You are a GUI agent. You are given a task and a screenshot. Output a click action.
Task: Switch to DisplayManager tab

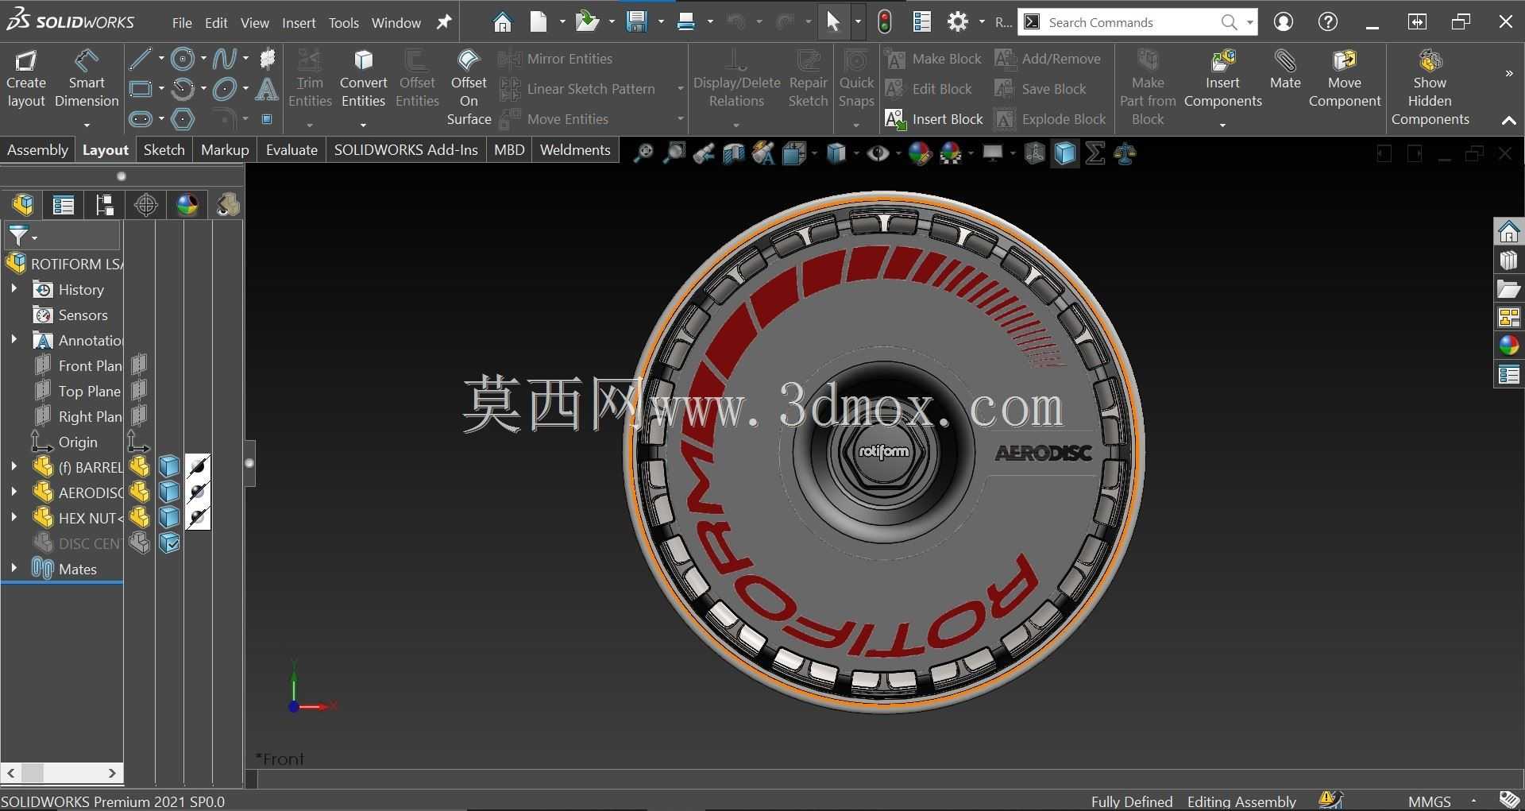(x=187, y=205)
